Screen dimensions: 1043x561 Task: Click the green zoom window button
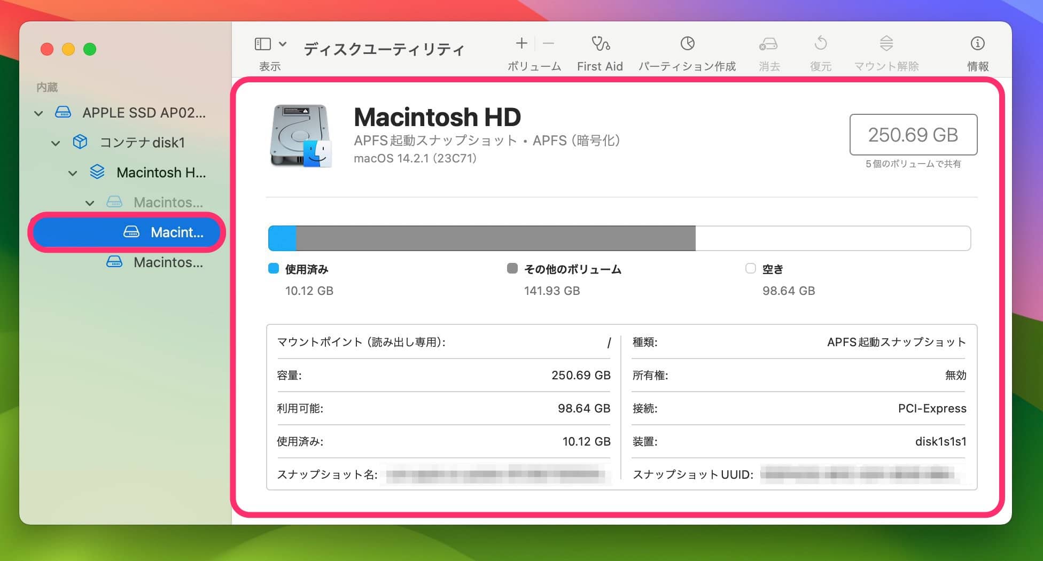90,49
